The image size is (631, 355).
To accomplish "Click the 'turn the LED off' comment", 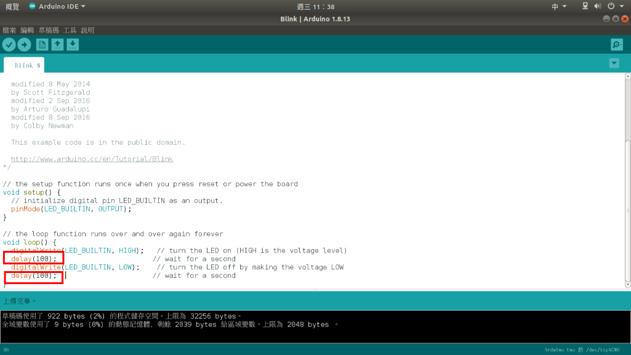I will point(250,267).
